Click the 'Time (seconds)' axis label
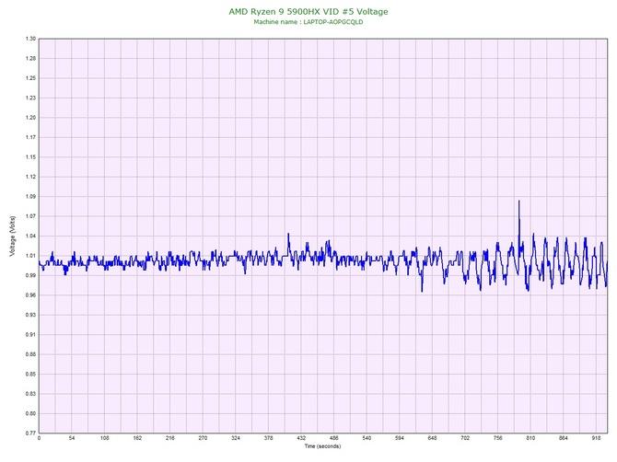Viewport: 617px width, 462px height. tap(322, 446)
